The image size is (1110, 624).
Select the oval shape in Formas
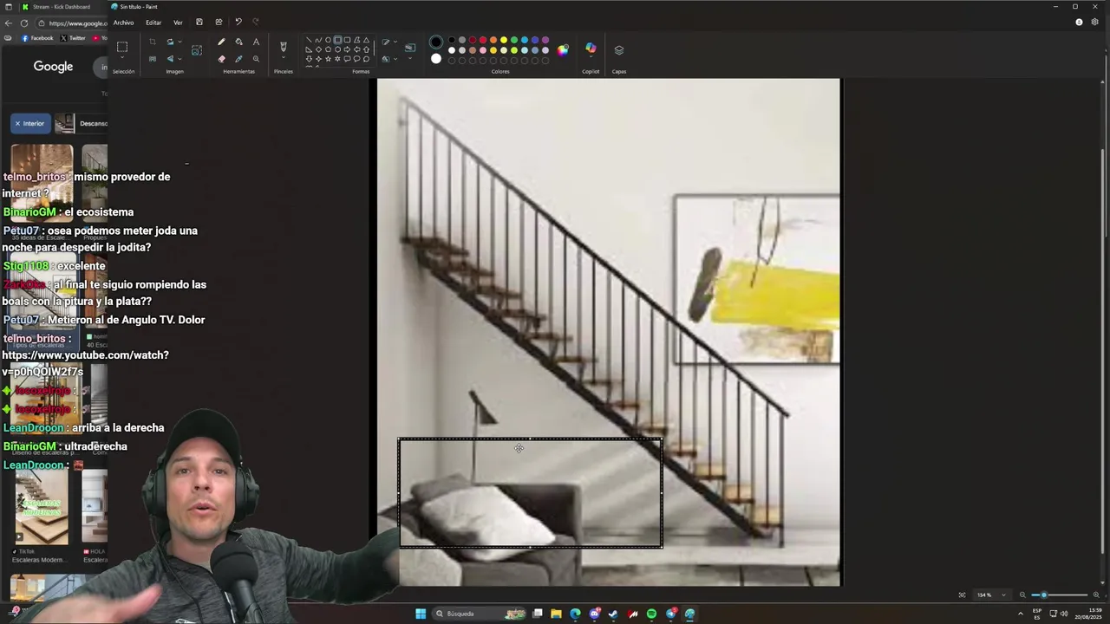328,40
